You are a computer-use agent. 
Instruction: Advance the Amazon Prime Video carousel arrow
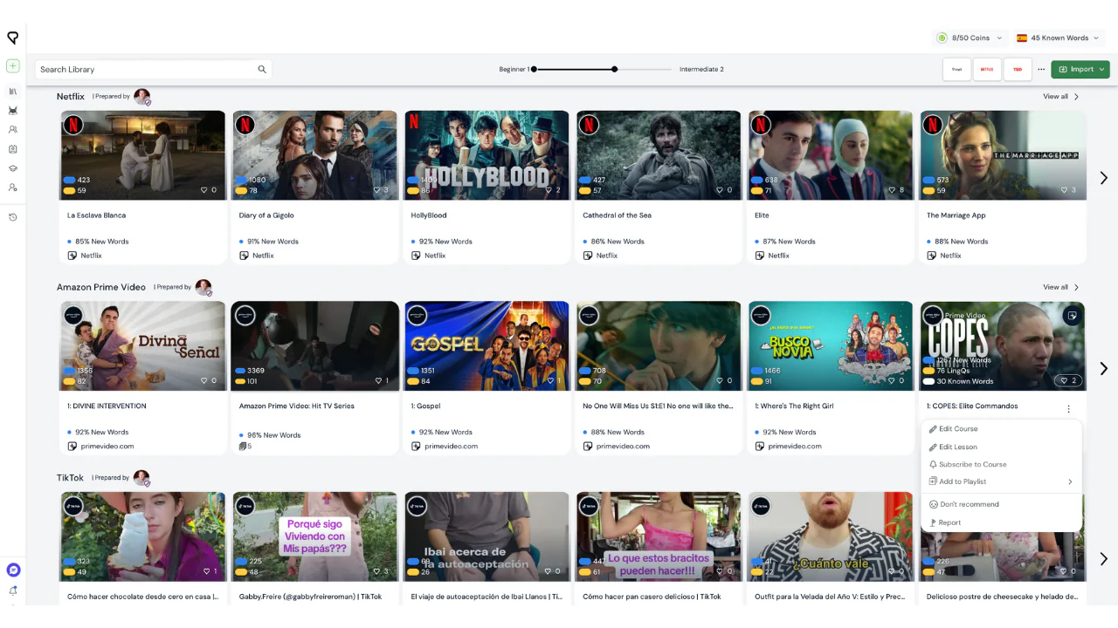point(1103,369)
